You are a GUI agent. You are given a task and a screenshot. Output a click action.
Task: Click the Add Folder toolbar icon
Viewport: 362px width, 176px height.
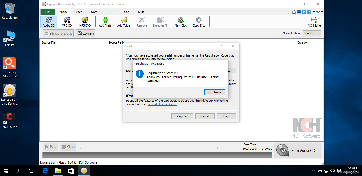tap(124, 22)
